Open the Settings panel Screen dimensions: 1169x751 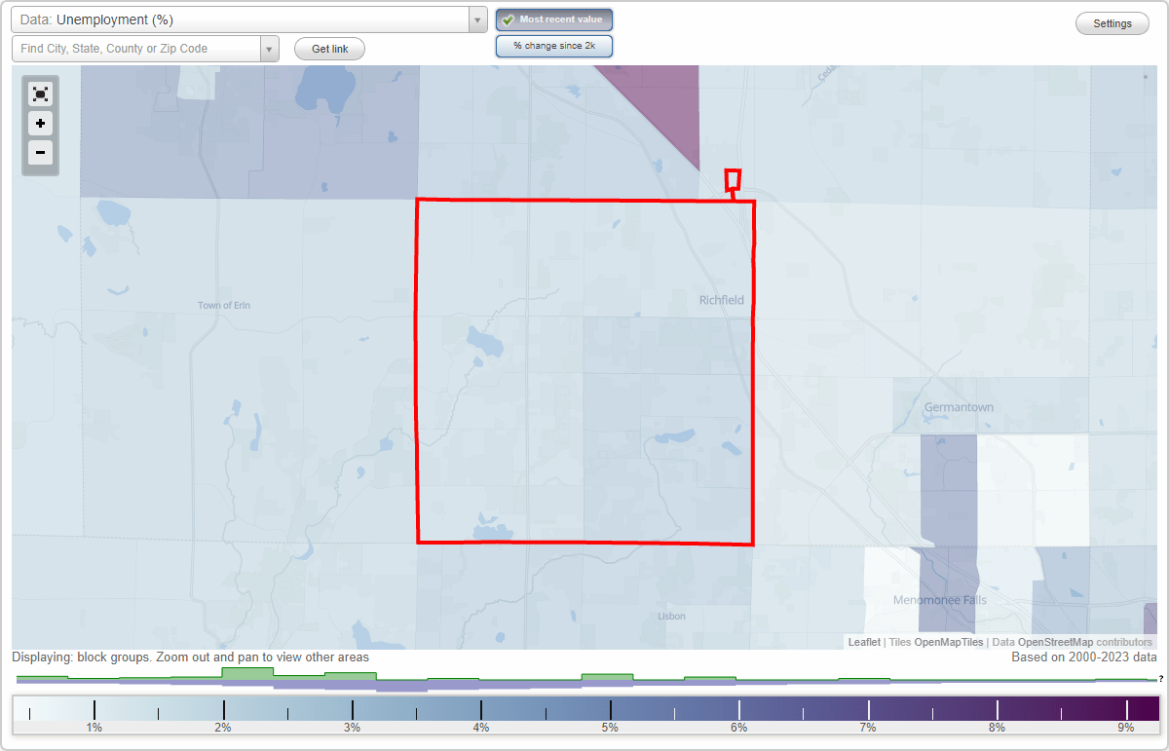click(1112, 22)
